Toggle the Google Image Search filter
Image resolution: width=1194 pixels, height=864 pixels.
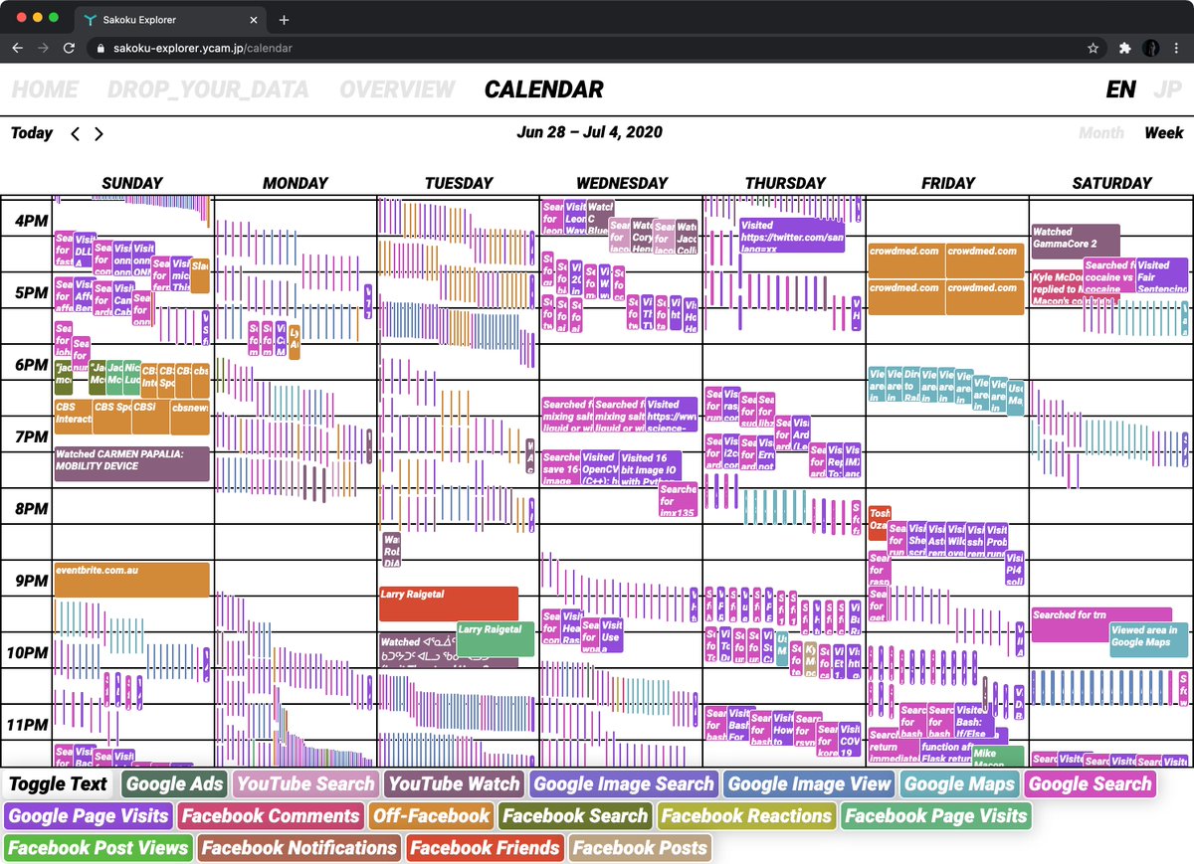tap(624, 783)
